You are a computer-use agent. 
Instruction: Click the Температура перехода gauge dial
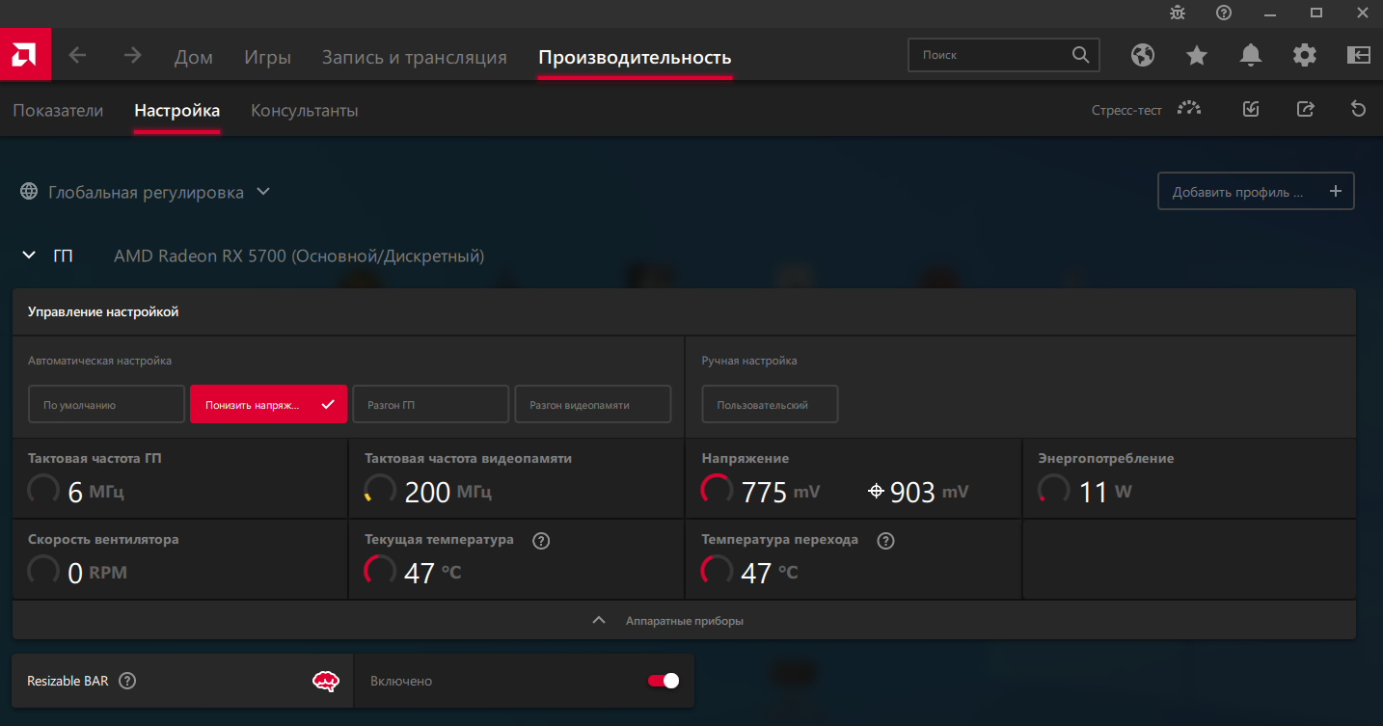pyautogui.click(x=718, y=571)
